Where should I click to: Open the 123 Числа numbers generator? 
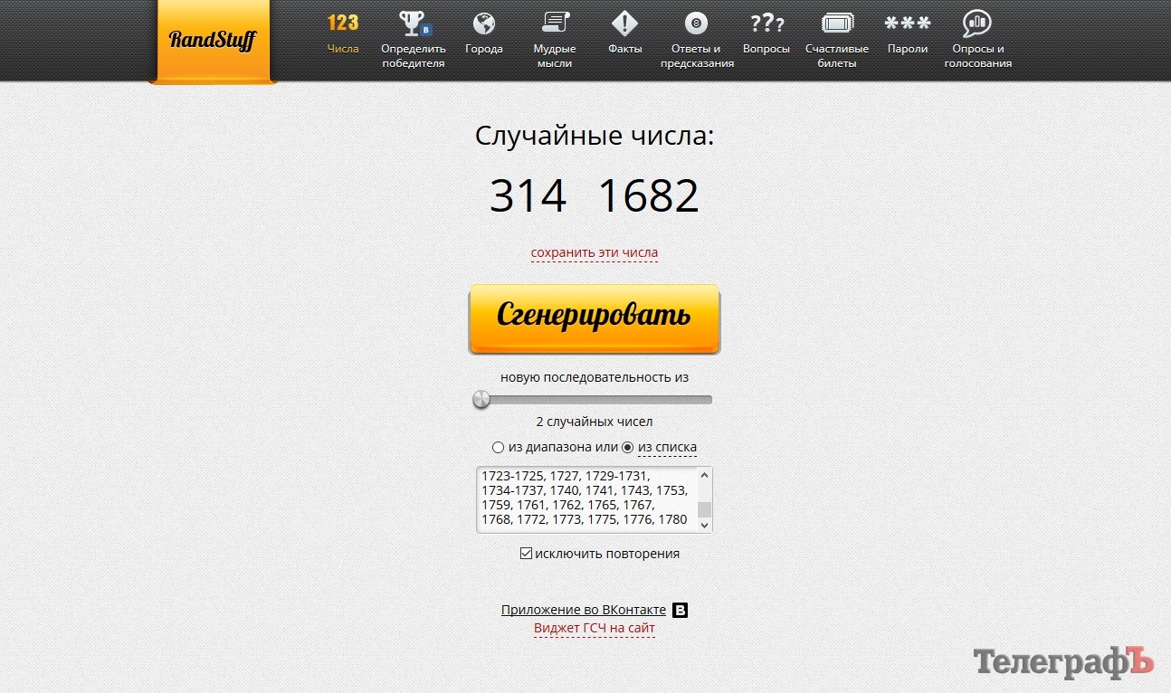pos(343,24)
